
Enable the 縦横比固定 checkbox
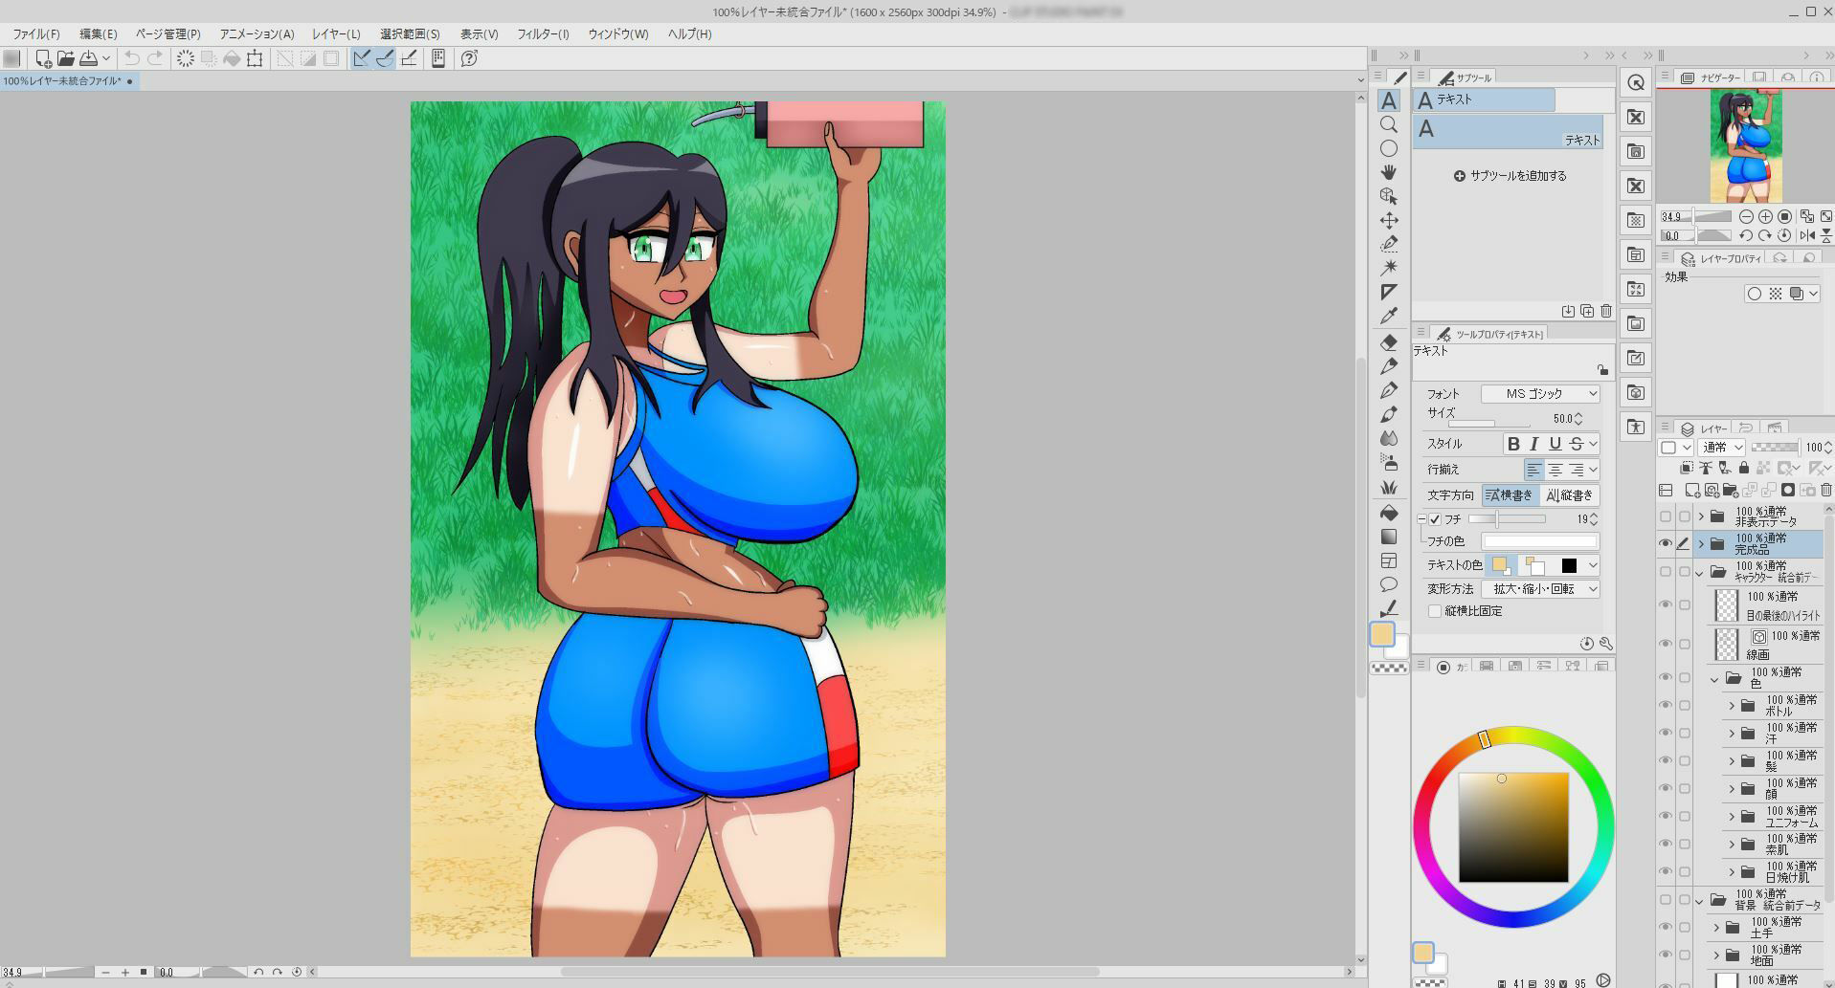pos(1435,611)
